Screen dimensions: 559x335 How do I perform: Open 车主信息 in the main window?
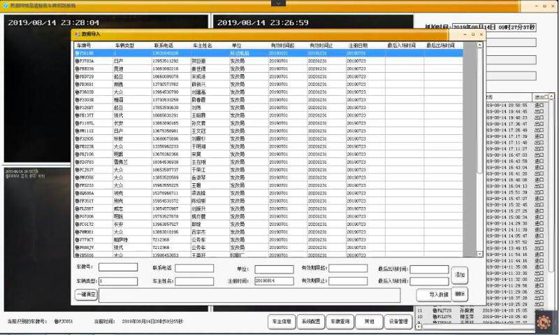click(282, 322)
